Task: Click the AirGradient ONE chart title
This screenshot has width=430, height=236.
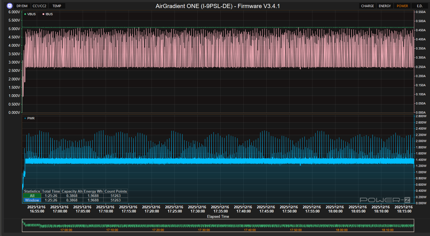Action: pyautogui.click(x=218, y=6)
